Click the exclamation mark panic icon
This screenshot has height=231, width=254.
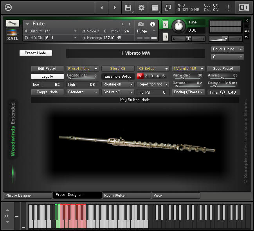tap(229, 7)
